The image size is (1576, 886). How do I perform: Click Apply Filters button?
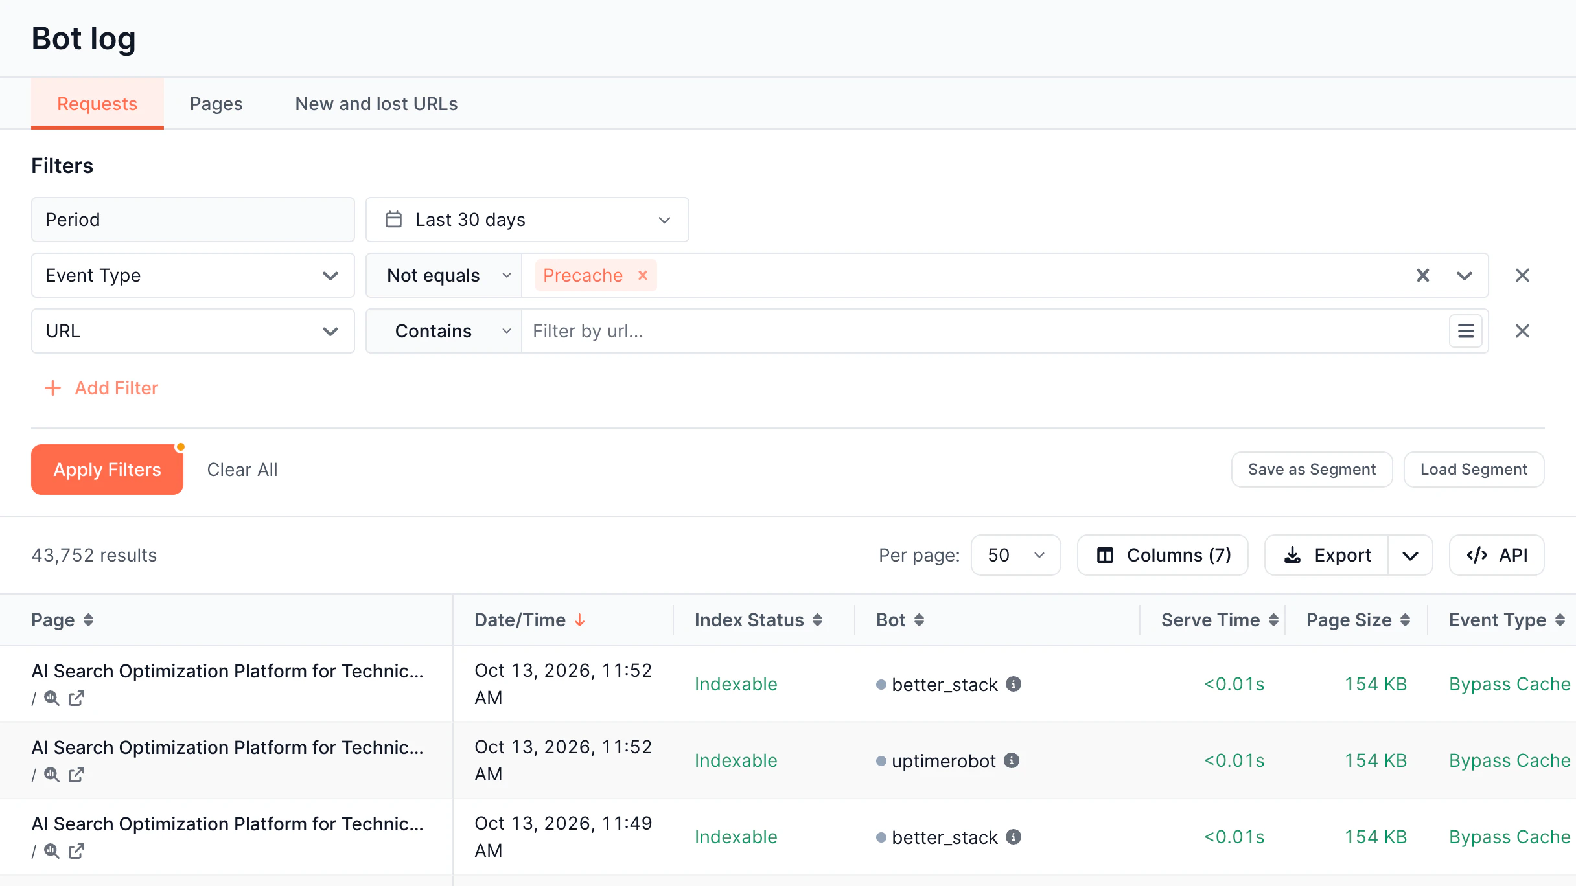(107, 470)
